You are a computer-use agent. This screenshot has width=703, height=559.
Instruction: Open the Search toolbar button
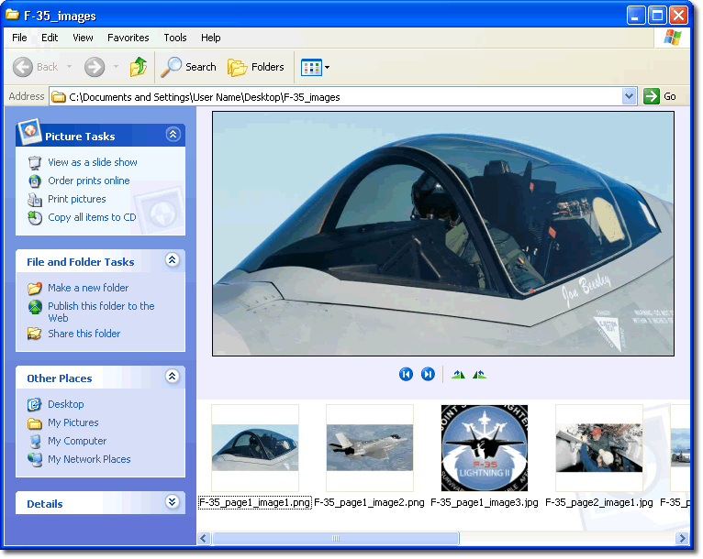tap(189, 67)
